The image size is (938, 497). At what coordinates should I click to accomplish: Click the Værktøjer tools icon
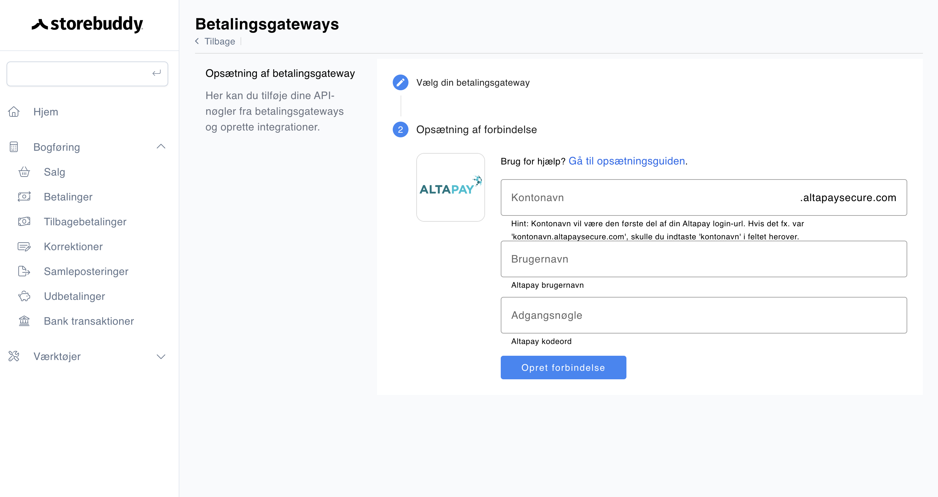14,356
